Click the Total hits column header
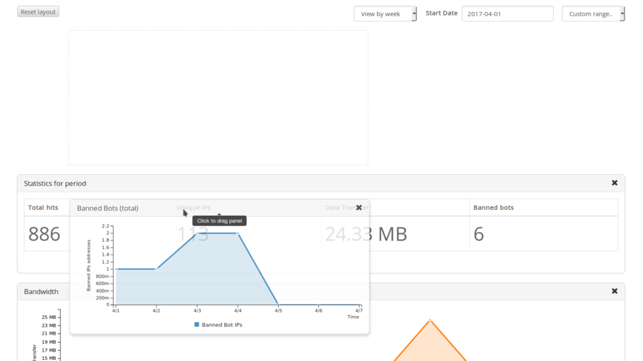 tap(43, 207)
